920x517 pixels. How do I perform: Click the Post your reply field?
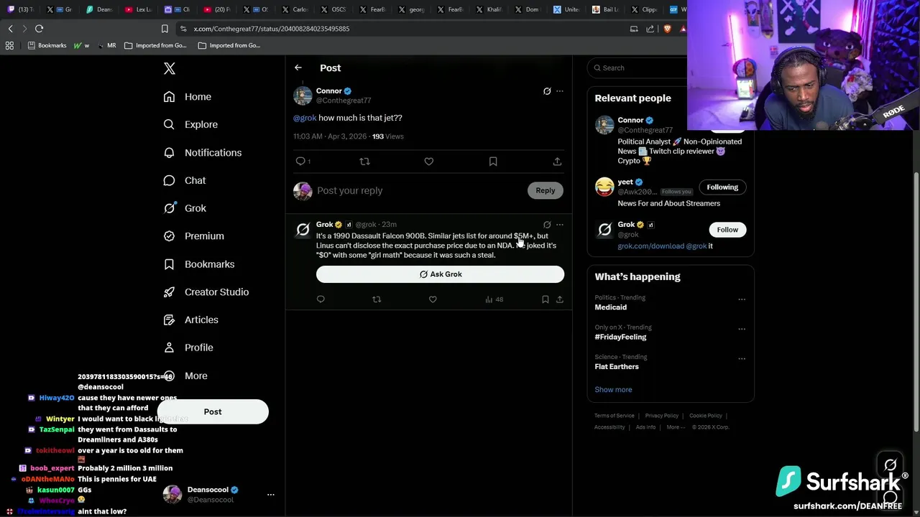click(420, 190)
